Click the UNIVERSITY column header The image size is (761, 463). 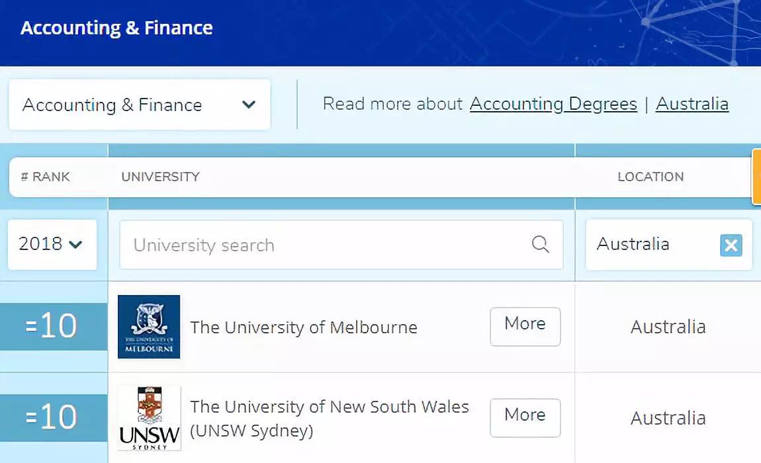[x=160, y=177]
